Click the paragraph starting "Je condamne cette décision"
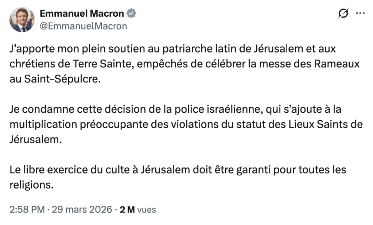 pos(182,124)
